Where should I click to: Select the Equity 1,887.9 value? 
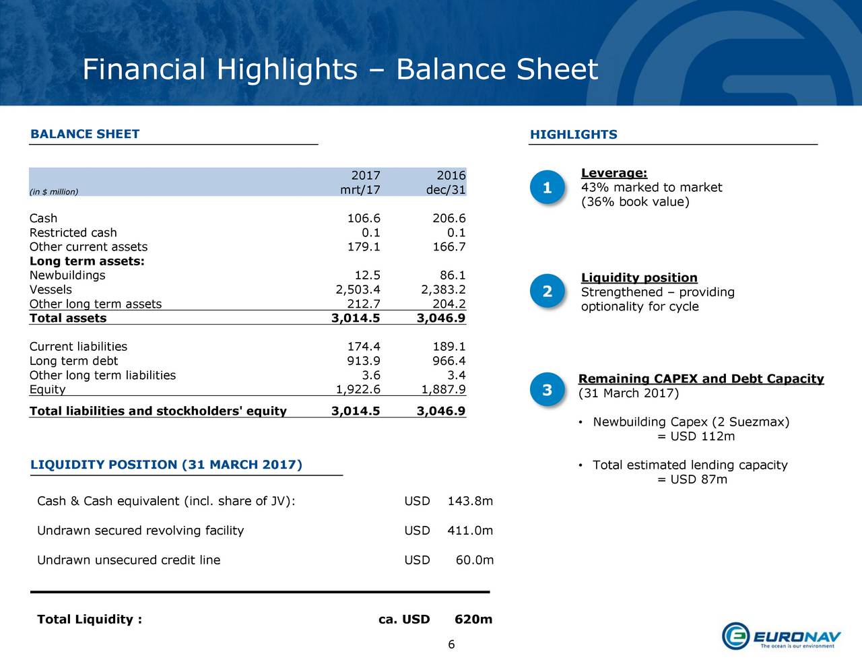tap(442, 389)
